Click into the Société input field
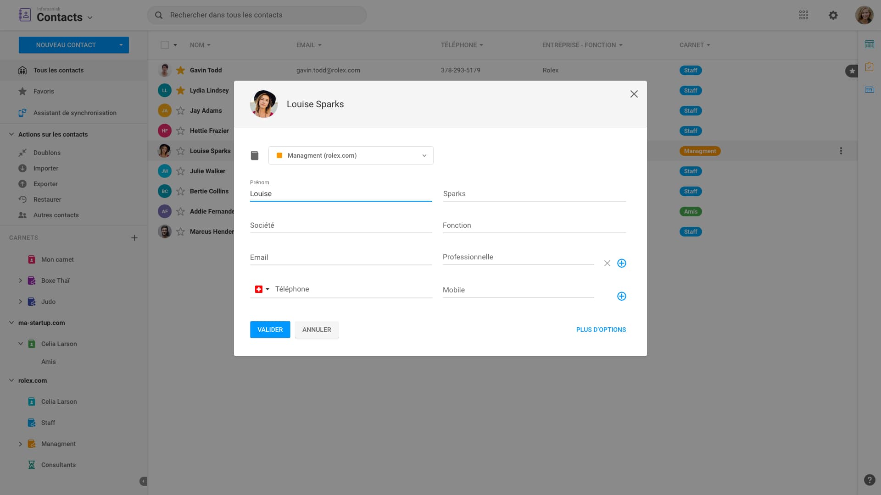This screenshot has height=495, width=881. [x=340, y=225]
